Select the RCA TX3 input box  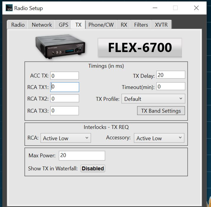pyautogui.click(x=64, y=111)
